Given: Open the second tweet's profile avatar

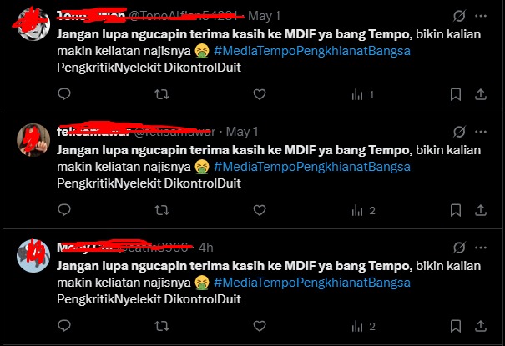Looking at the screenshot, I should [33, 140].
